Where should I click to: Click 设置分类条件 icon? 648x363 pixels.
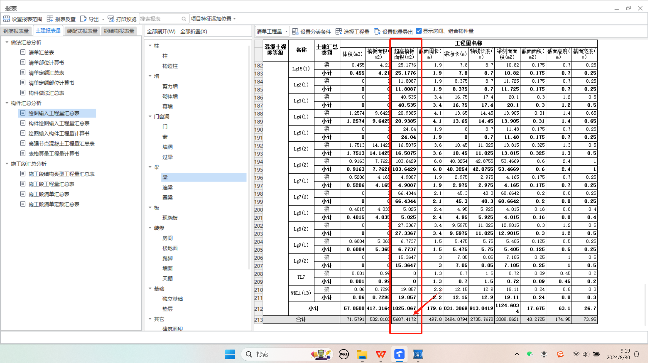coord(295,31)
